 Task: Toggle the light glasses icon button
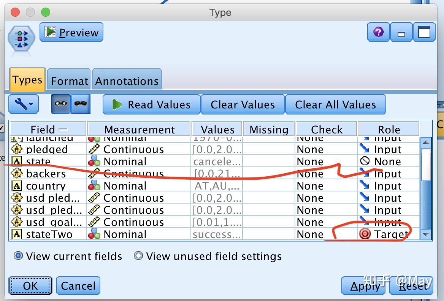tap(60, 104)
